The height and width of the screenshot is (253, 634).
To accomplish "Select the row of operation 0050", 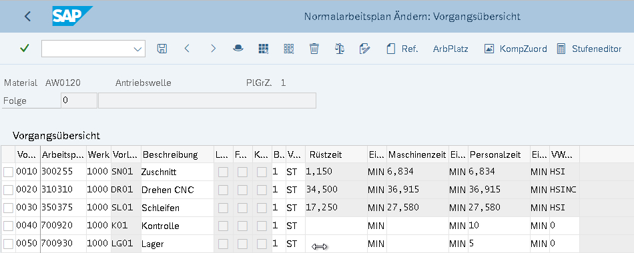I will point(8,244).
